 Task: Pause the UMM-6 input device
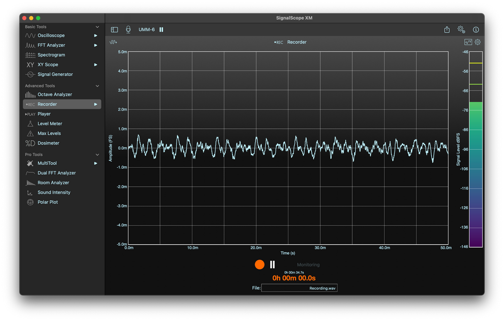tap(161, 29)
